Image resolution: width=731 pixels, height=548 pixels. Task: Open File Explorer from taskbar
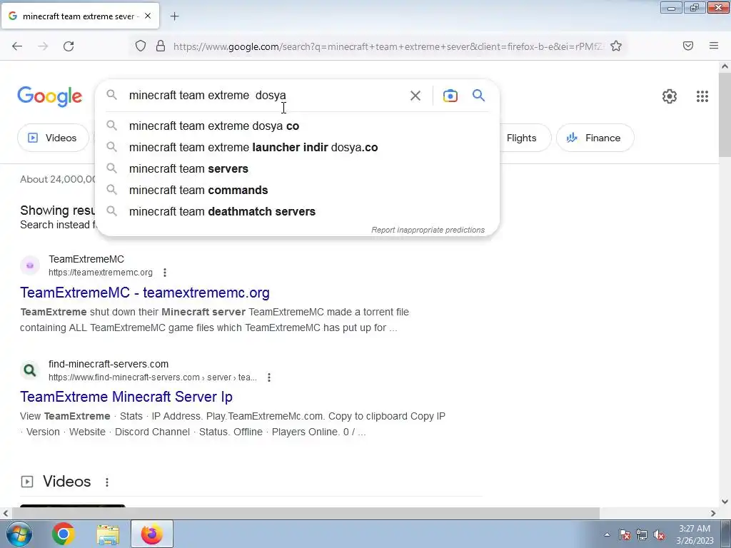[x=108, y=534]
